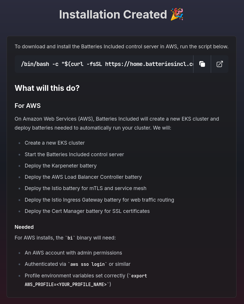Click the "Needed" section heading
This screenshot has height=304, width=244.
(x=24, y=227)
